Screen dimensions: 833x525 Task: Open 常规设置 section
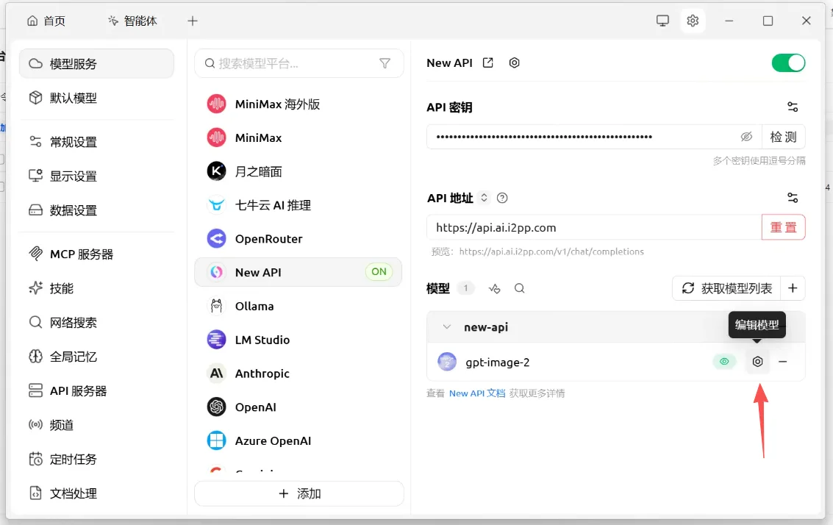(x=97, y=142)
